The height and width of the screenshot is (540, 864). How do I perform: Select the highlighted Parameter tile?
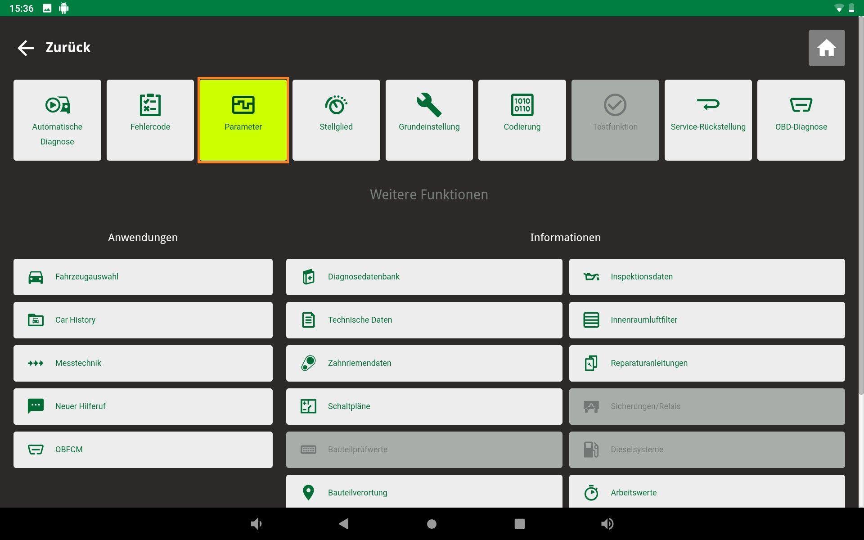pos(243,120)
